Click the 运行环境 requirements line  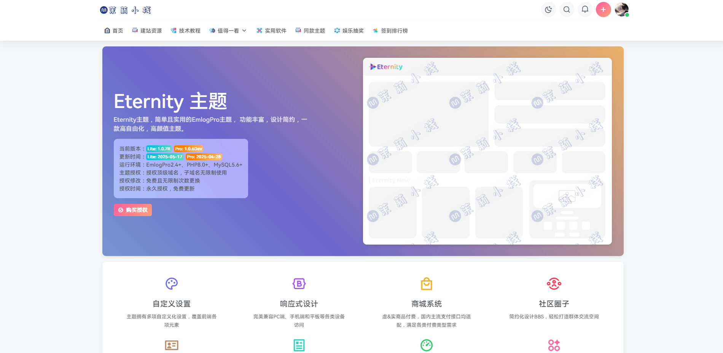click(x=181, y=165)
